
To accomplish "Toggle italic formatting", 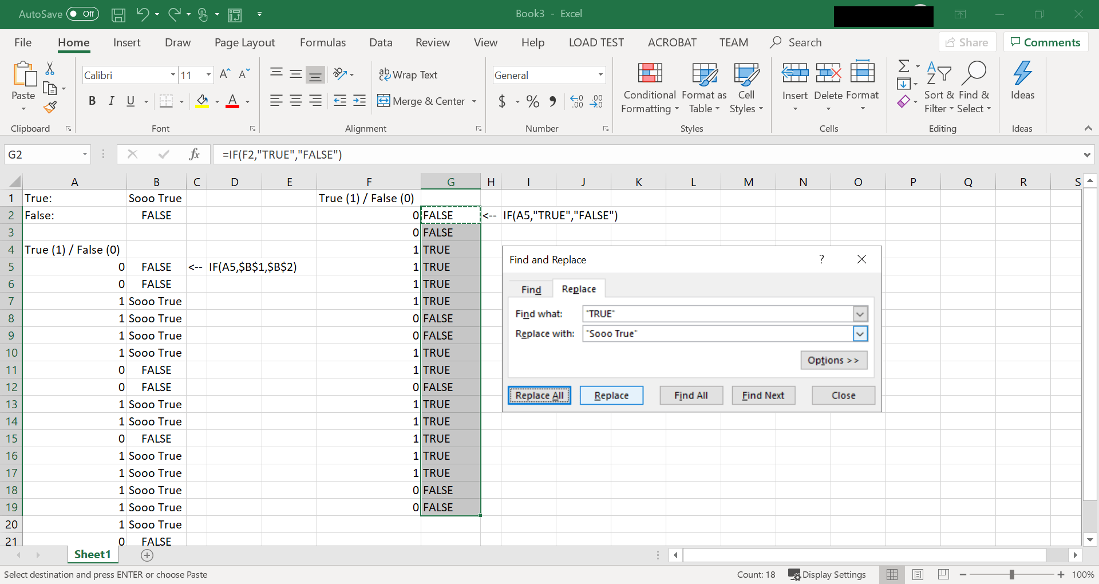I will tap(112, 101).
